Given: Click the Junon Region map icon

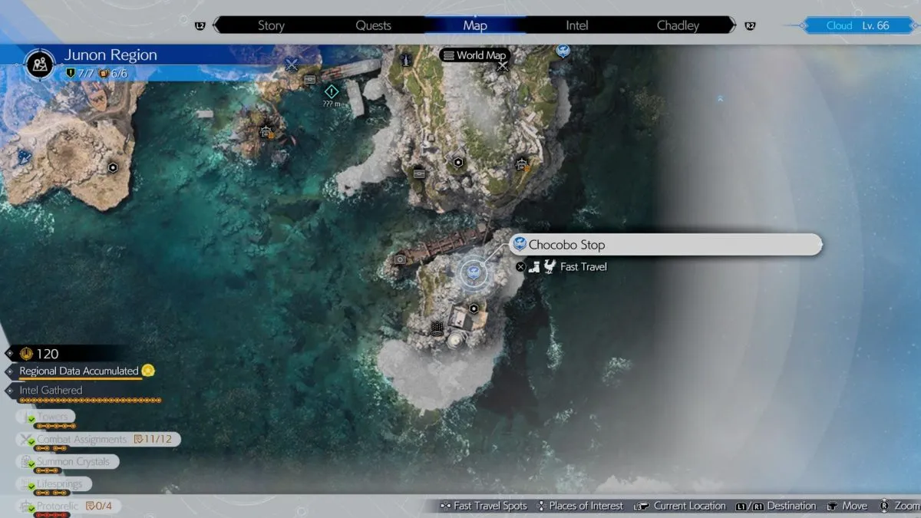Looking at the screenshot, I should click(41, 64).
